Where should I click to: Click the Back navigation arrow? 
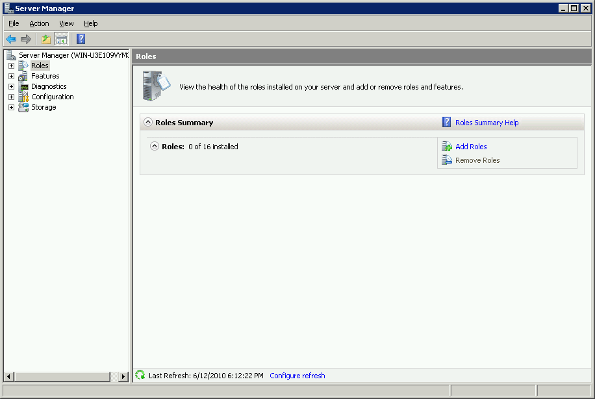coord(11,39)
